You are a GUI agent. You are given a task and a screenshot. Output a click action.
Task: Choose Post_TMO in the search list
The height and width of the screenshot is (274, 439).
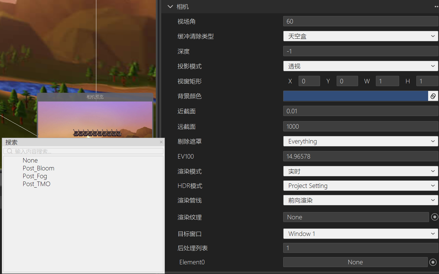click(36, 184)
